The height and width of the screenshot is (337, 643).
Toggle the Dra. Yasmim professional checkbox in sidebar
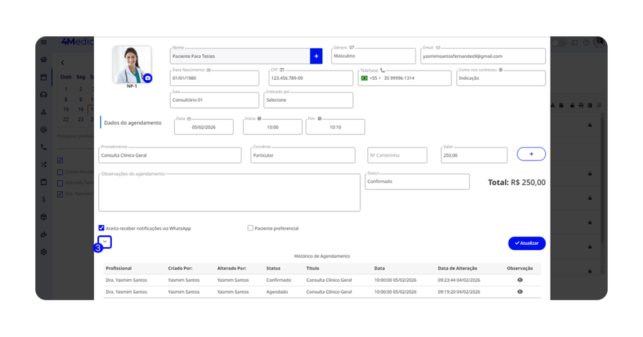click(x=60, y=194)
